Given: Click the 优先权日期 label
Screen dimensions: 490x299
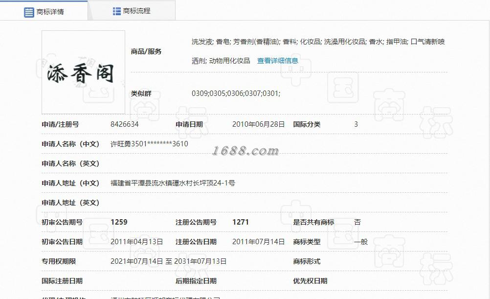Looking at the screenshot, I should 311,281.
